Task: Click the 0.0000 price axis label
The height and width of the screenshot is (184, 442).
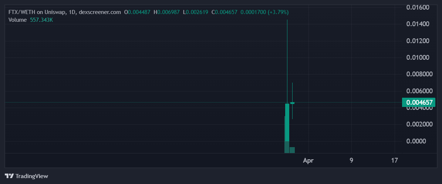Action: pos(416,141)
